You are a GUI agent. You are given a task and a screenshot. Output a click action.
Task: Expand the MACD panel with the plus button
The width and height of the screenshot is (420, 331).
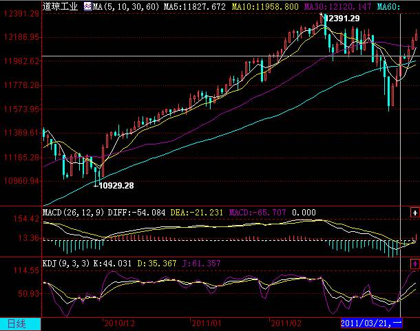click(x=414, y=213)
